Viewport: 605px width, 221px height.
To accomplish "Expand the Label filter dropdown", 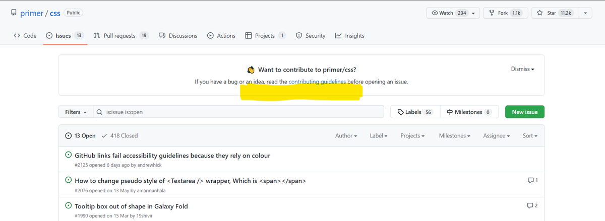I will (x=378, y=136).
